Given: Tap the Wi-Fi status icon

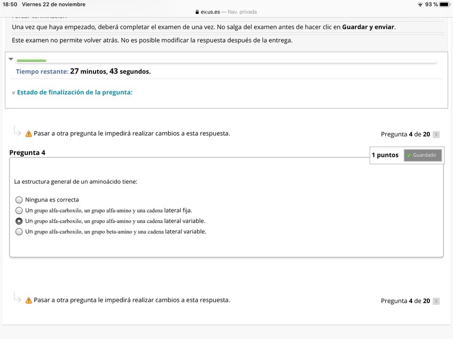Looking at the screenshot, I should tap(420, 4).
